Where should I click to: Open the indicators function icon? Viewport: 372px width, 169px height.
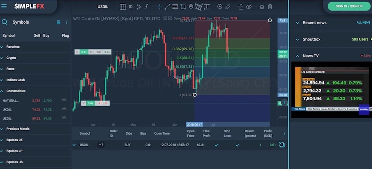coord(146,7)
